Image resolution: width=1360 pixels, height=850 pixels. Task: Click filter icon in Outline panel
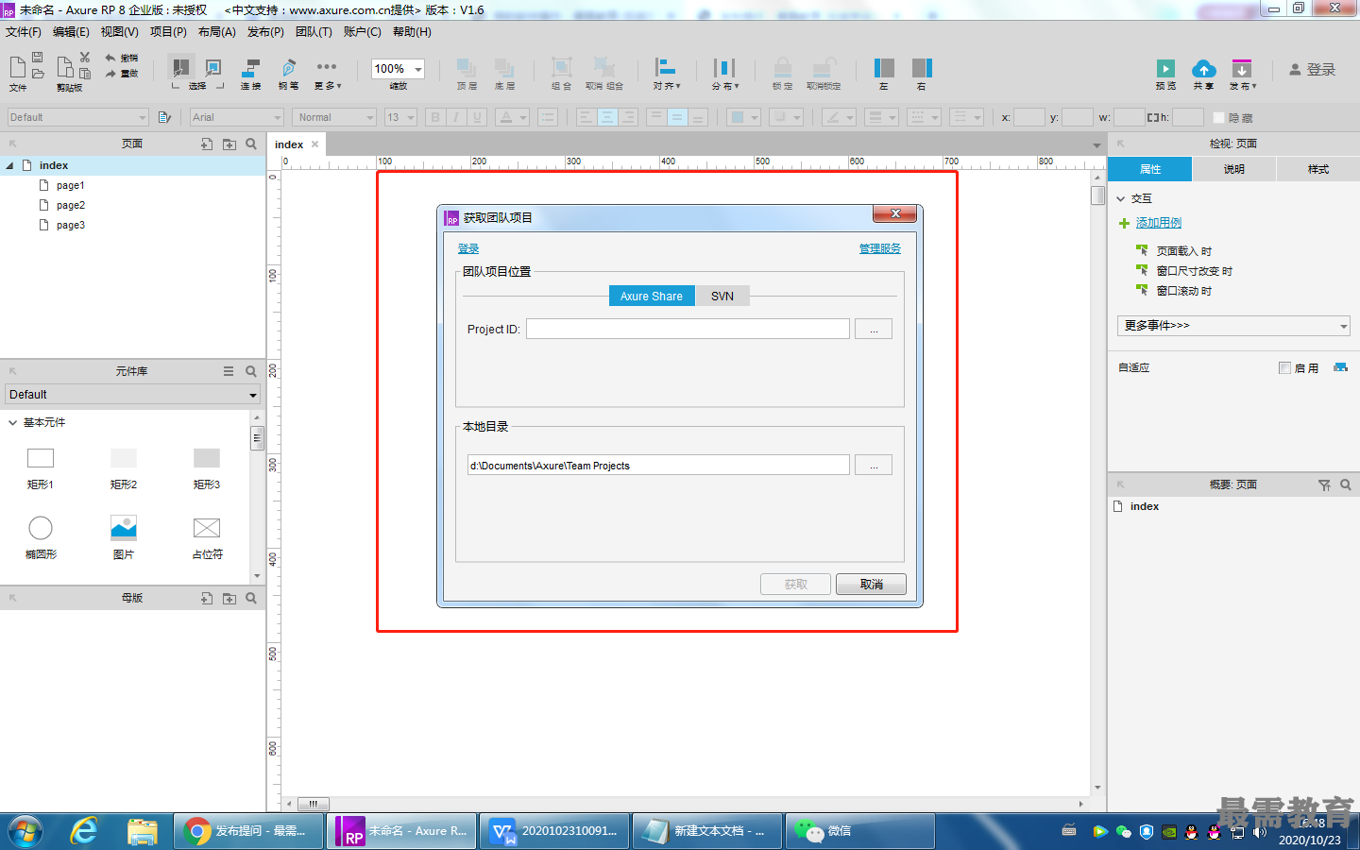1324,484
